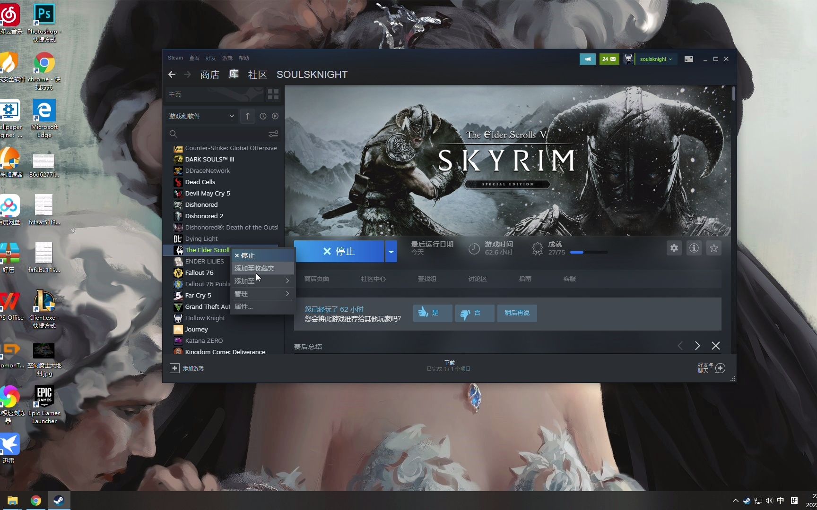Go to next post-game summary arrow

(697, 346)
